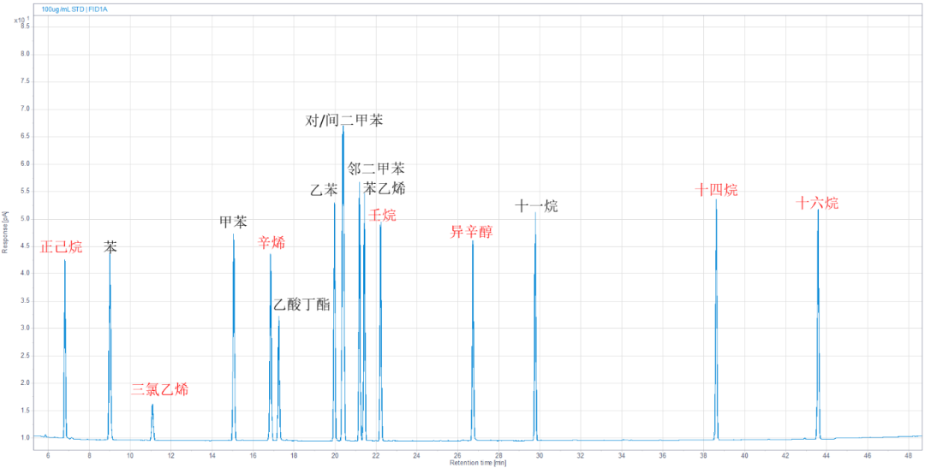
Task: Select the red 辛烯 peak label
Action: (x=272, y=243)
